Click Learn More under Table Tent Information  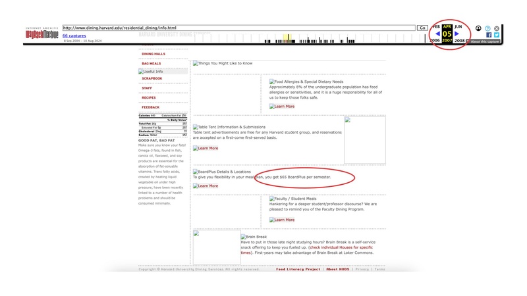coord(206,148)
